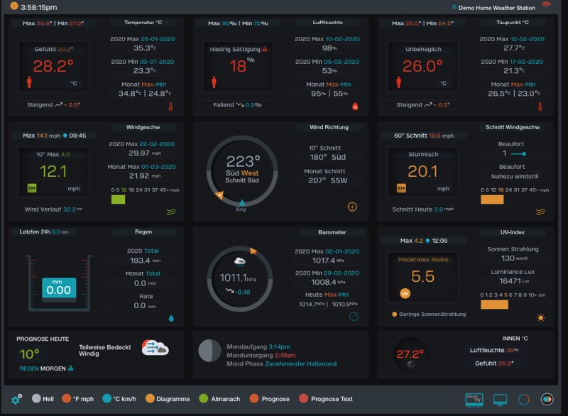Click the barometer gauge icon

tap(354, 317)
